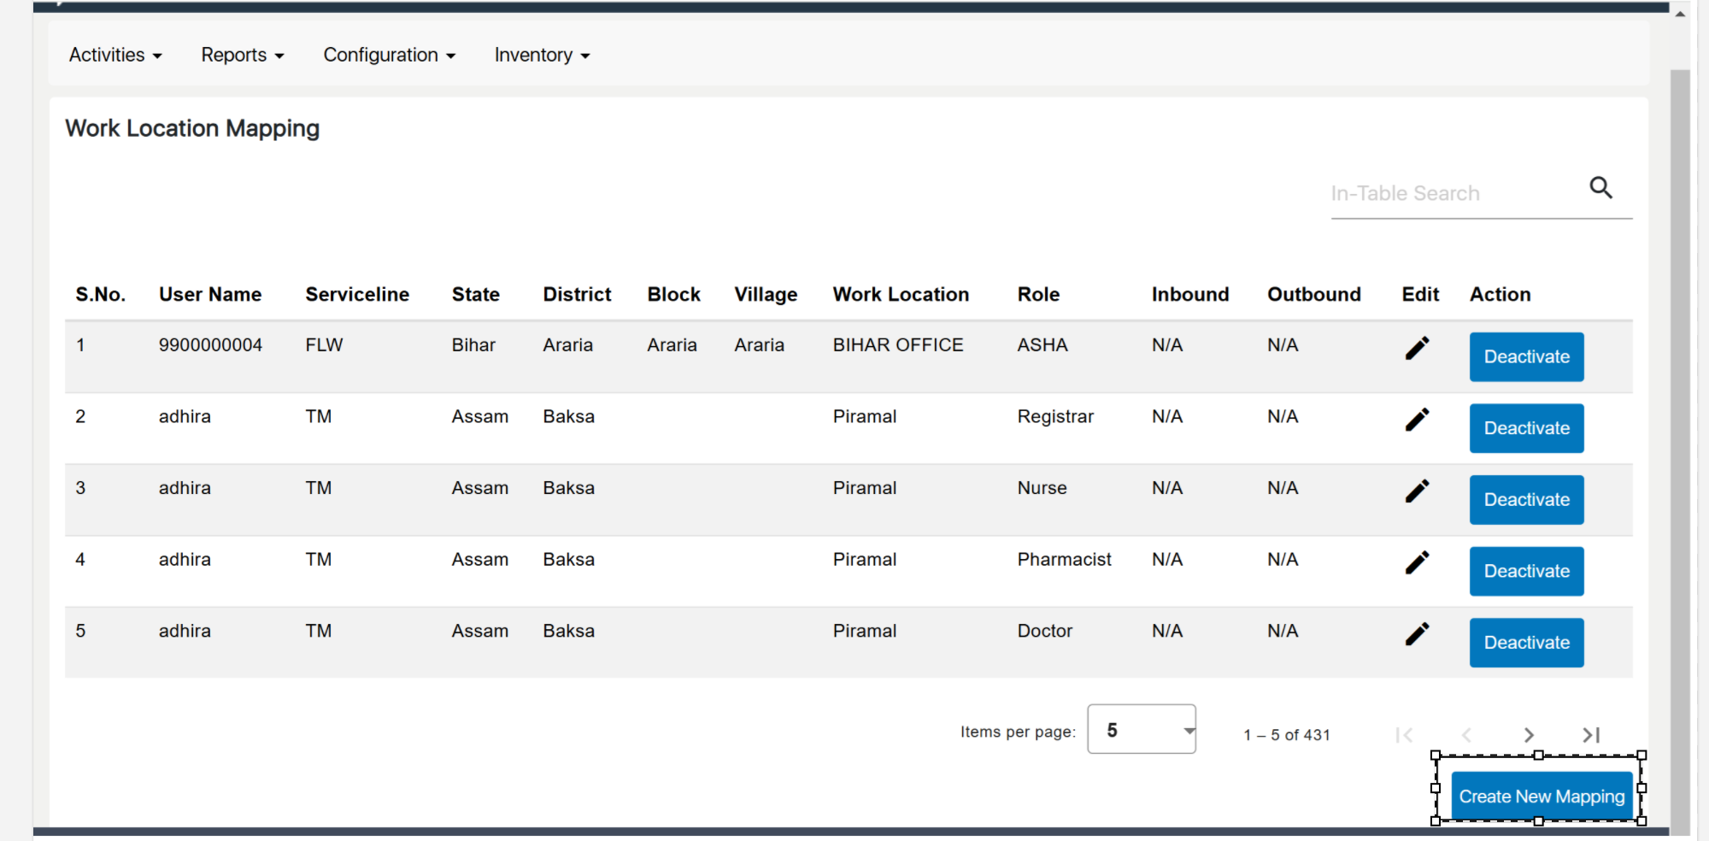Click the Role column header

1038,294
